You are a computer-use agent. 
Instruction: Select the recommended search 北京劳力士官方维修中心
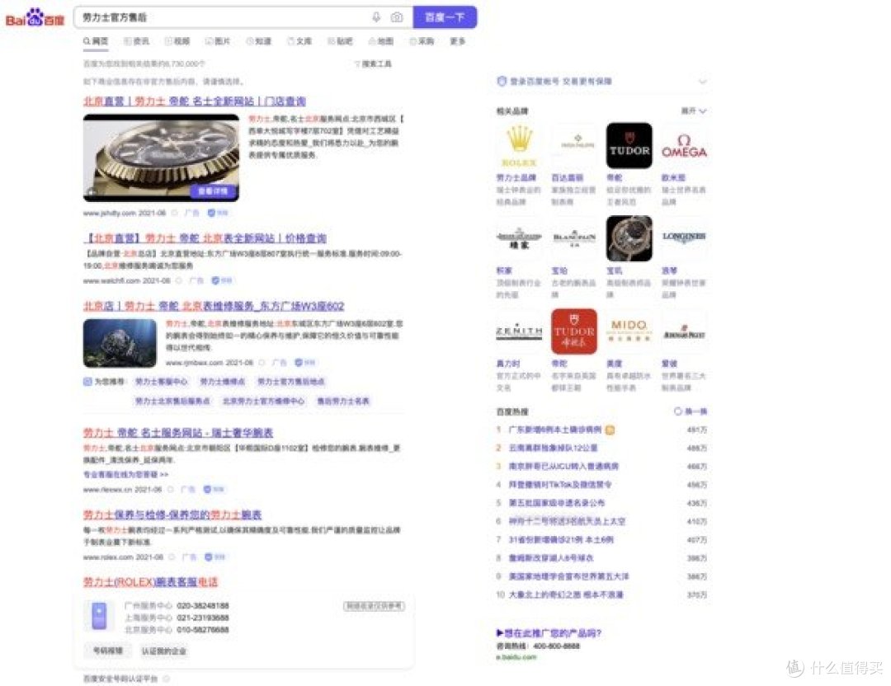click(263, 402)
